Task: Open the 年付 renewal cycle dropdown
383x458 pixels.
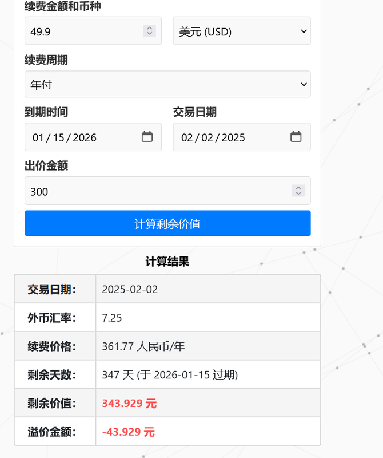Action: coord(167,84)
